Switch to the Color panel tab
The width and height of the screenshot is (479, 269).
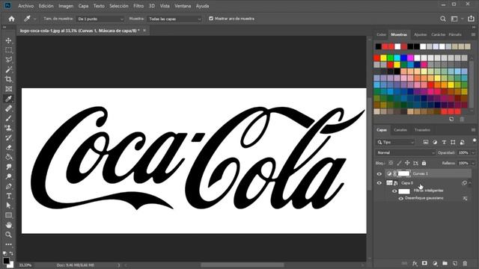[x=381, y=34]
